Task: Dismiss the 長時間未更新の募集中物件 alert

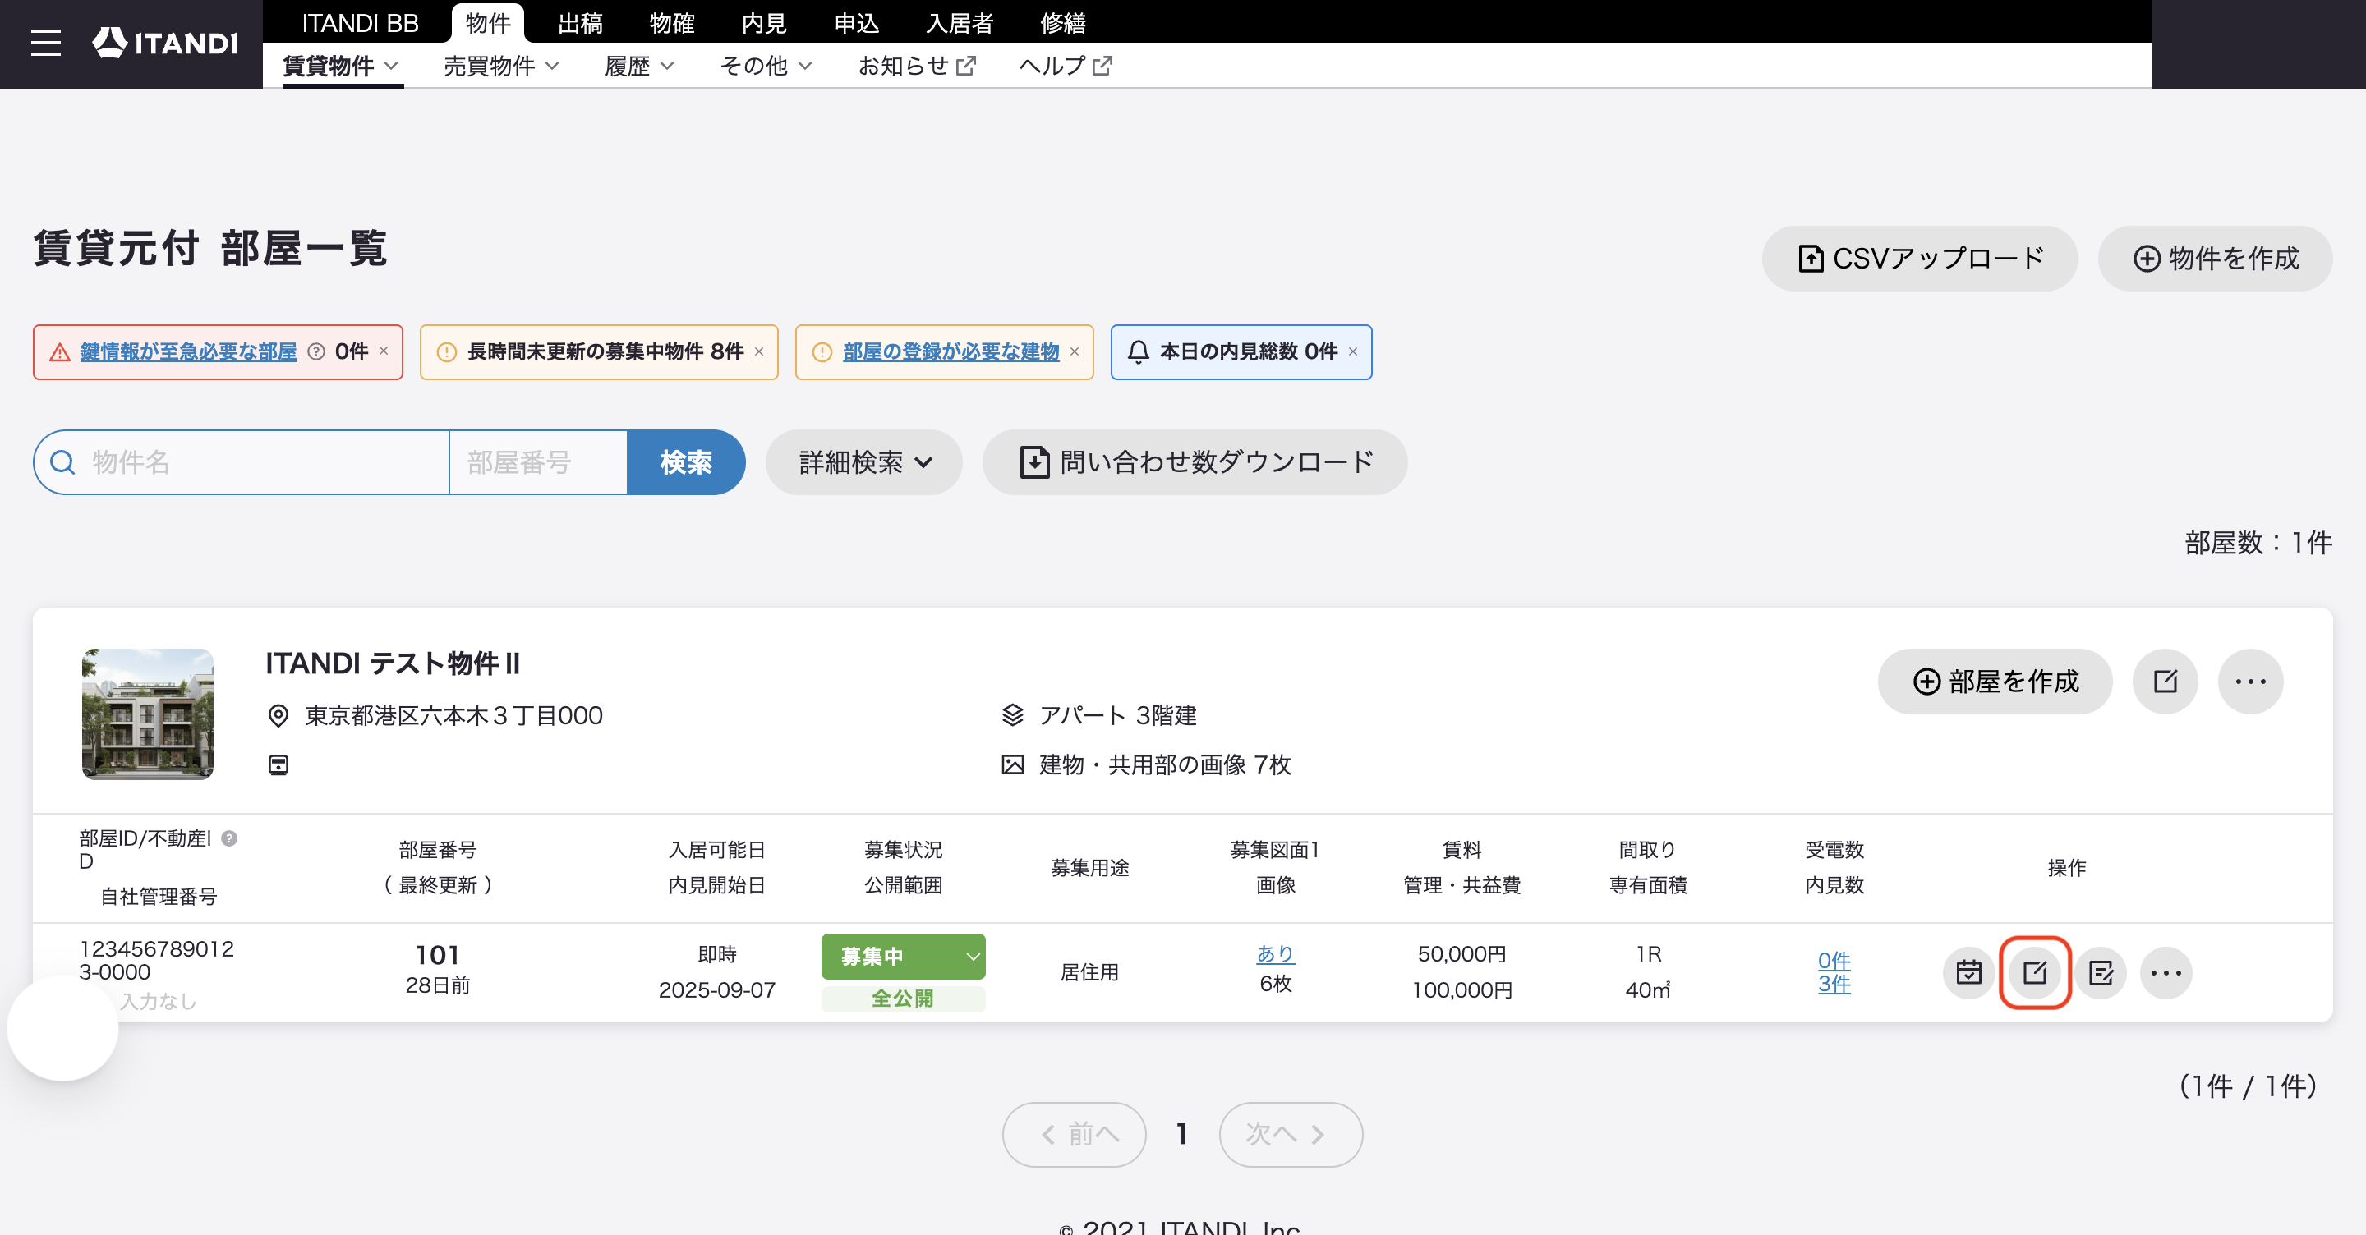Action: [758, 351]
